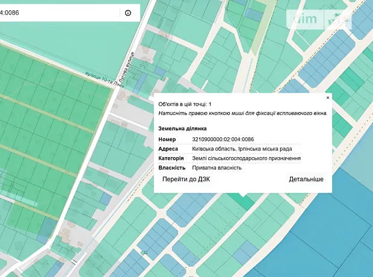Image resolution: width=373 pixels, height=277 pixels.
Task: Click the "Приватна власність" ownership value
Action: coord(217,167)
